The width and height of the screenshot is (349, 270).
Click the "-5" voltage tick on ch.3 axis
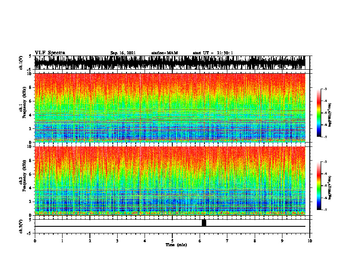pyautogui.click(x=30, y=233)
